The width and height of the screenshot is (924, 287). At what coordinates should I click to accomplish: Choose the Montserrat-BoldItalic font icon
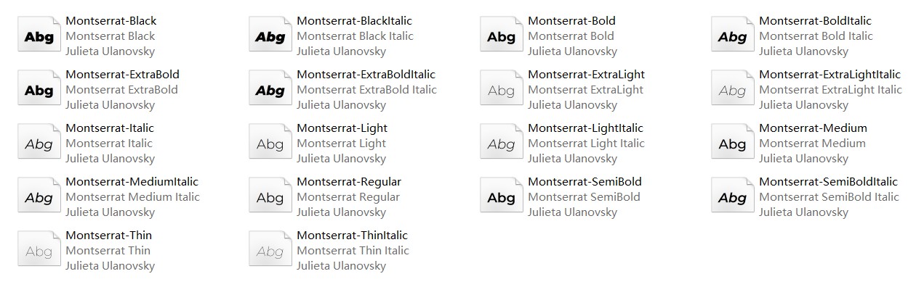point(733,36)
